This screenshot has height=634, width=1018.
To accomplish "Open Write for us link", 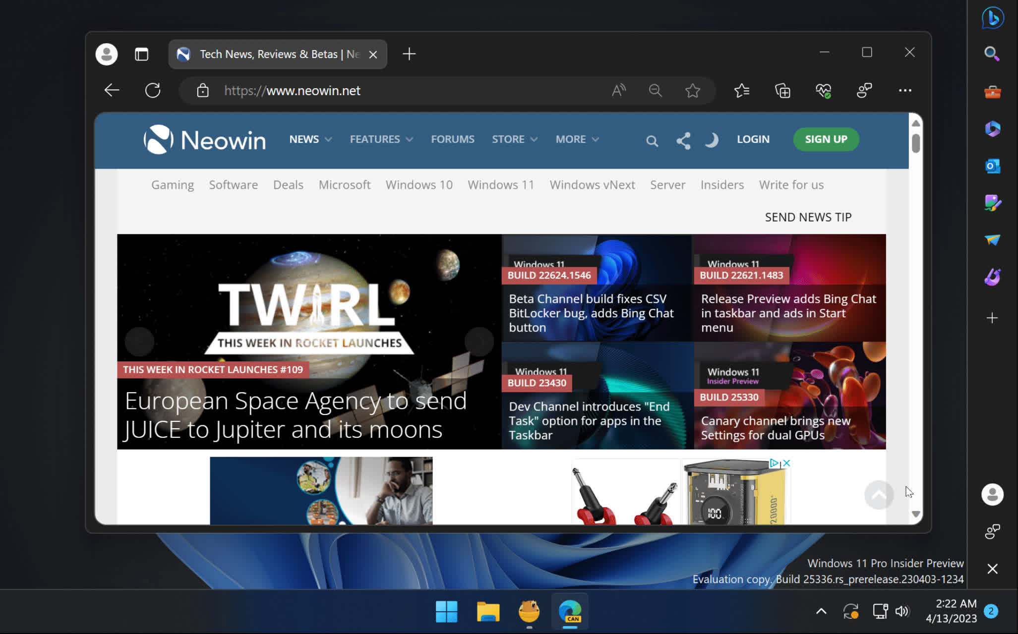I will pyautogui.click(x=791, y=185).
